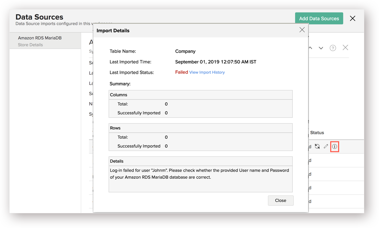Image resolution: width=379 pixels, height=228 pixels.
Task: Click the Rows summary section header
Action: click(115, 128)
